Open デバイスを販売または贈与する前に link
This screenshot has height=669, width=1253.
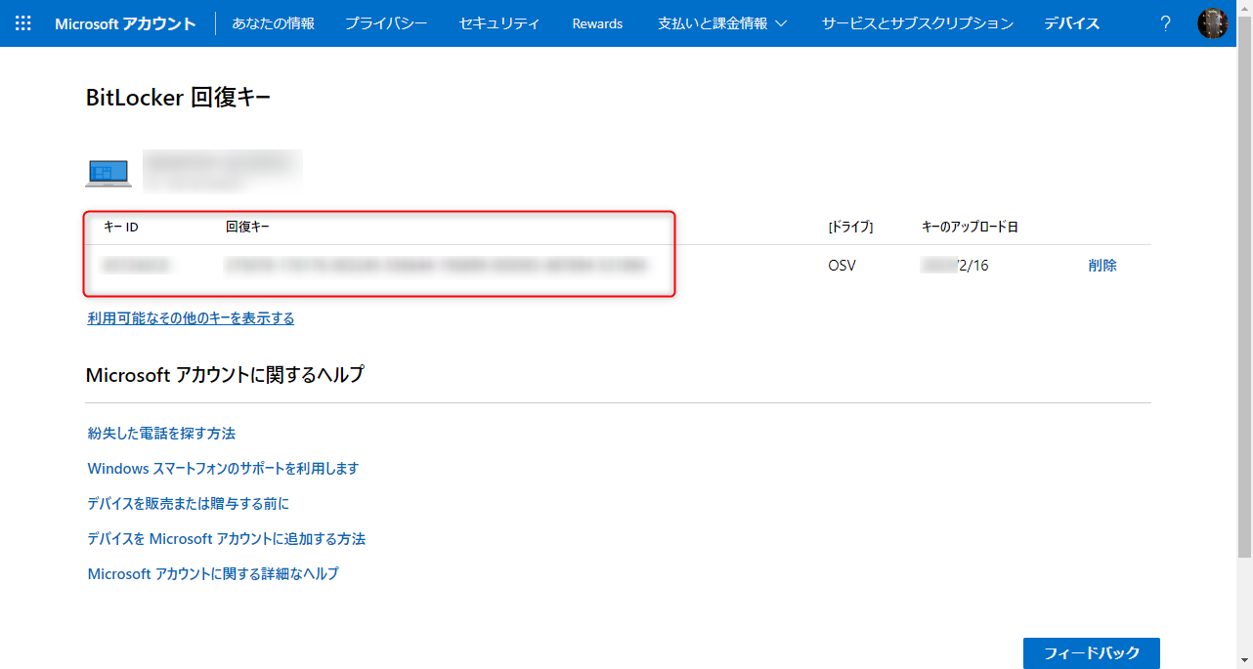click(189, 503)
